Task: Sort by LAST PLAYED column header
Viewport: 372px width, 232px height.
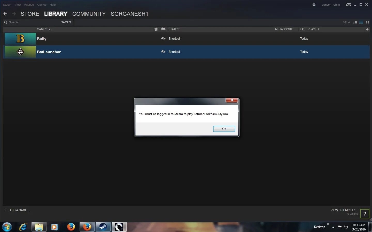Action: [309, 29]
